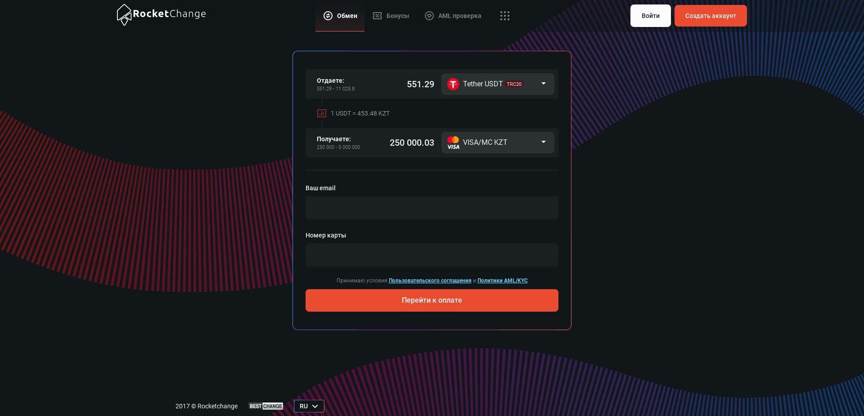
Task: Click the Перейти к оплате button
Action: (432, 300)
